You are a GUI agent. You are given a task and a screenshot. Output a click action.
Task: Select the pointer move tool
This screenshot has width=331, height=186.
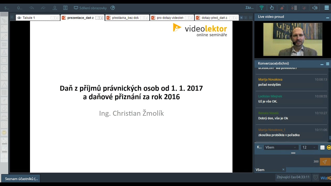(4, 20)
